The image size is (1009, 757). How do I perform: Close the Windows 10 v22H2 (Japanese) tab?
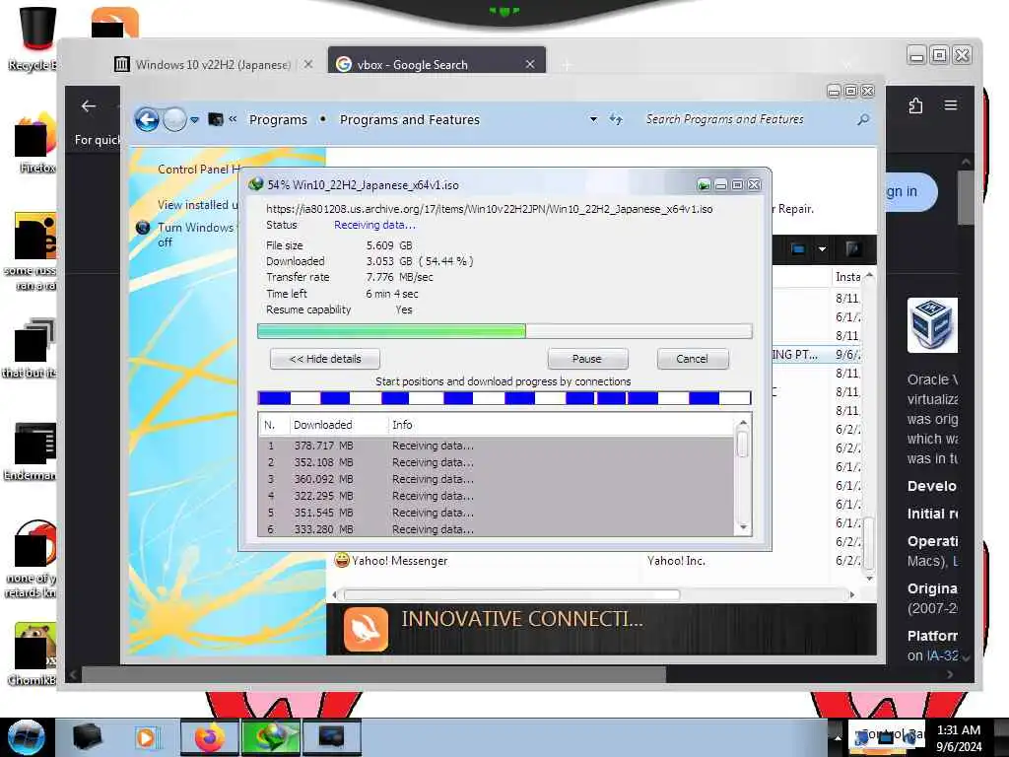(308, 64)
